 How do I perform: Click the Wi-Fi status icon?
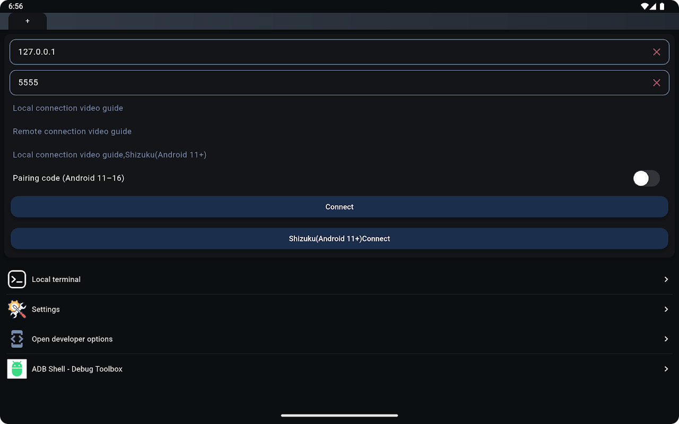[x=645, y=6]
